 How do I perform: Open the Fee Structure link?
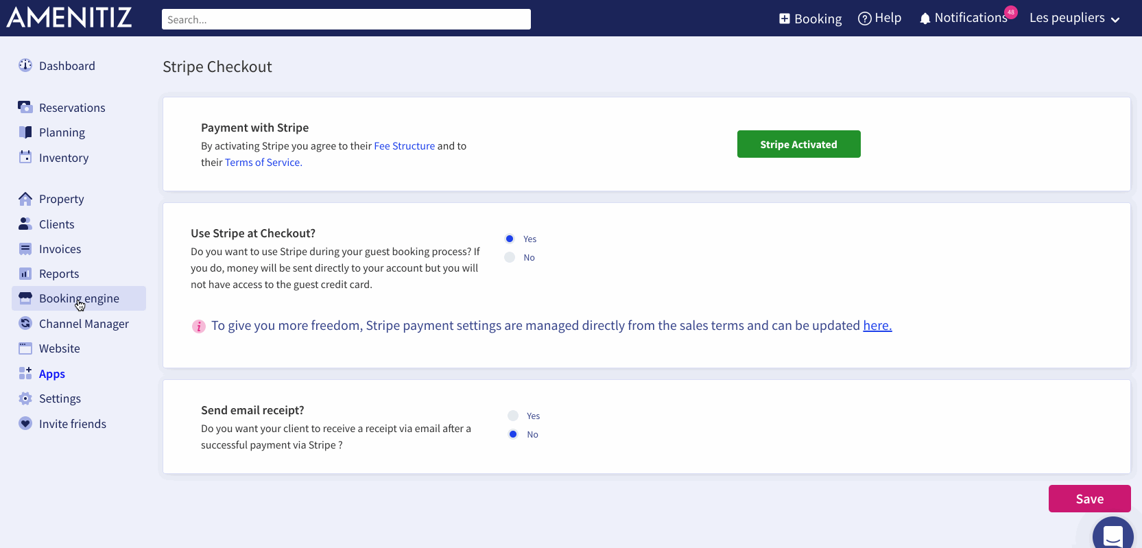[404, 146]
